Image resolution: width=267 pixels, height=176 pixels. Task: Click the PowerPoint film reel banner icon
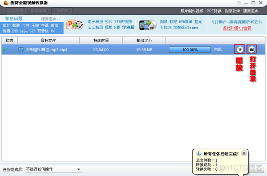75,25
